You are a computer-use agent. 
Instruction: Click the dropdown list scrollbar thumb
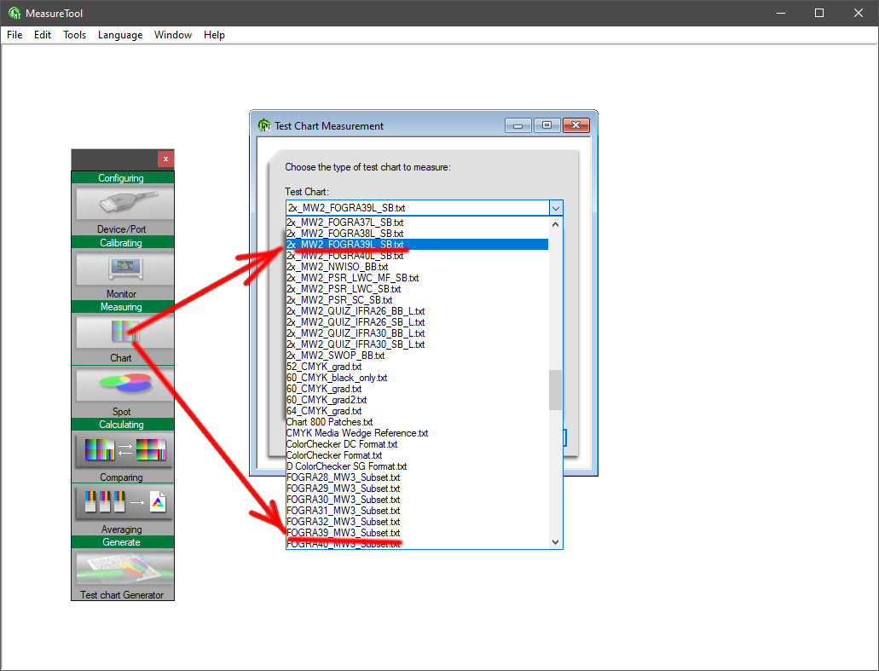[555, 390]
